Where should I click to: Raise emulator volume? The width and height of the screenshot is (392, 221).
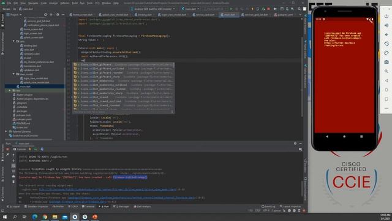[x=386, y=25]
